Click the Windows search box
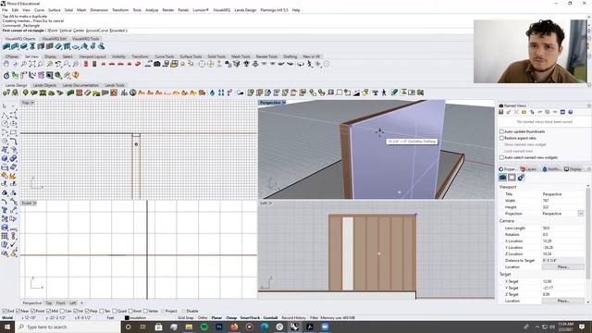The width and height of the screenshot is (592, 333). point(68,327)
